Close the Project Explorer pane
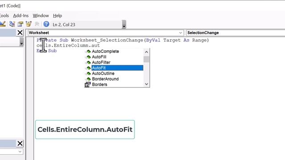 coord(20,32)
